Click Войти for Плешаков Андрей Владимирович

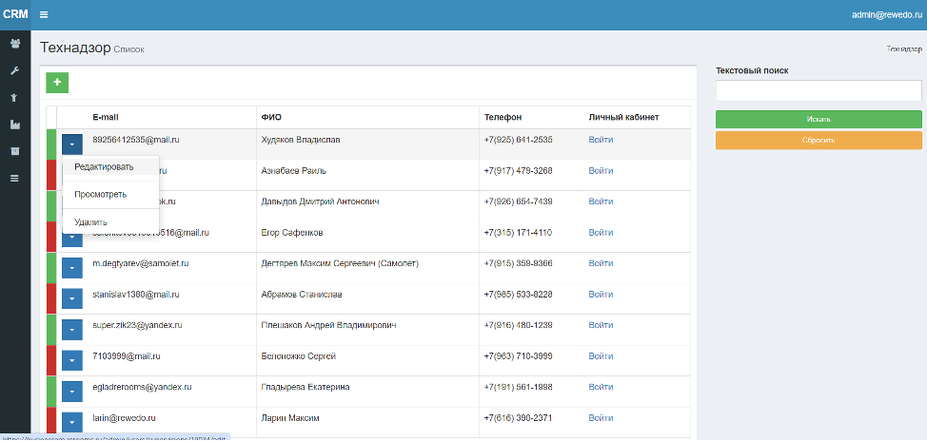(601, 325)
